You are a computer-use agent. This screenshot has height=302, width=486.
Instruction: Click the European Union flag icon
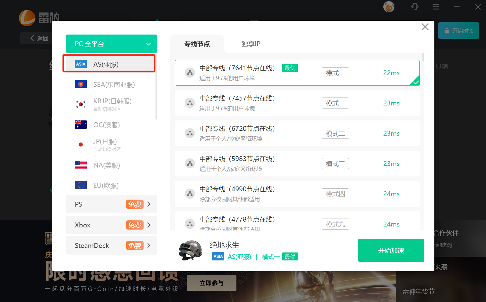click(81, 185)
